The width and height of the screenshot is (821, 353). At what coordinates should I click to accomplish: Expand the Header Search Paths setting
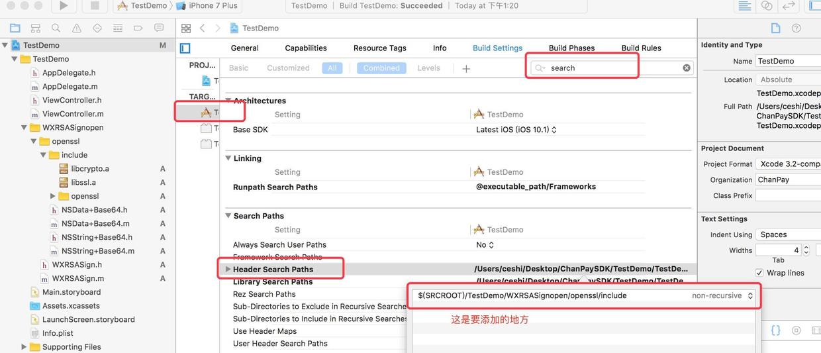tap(228, 270)
